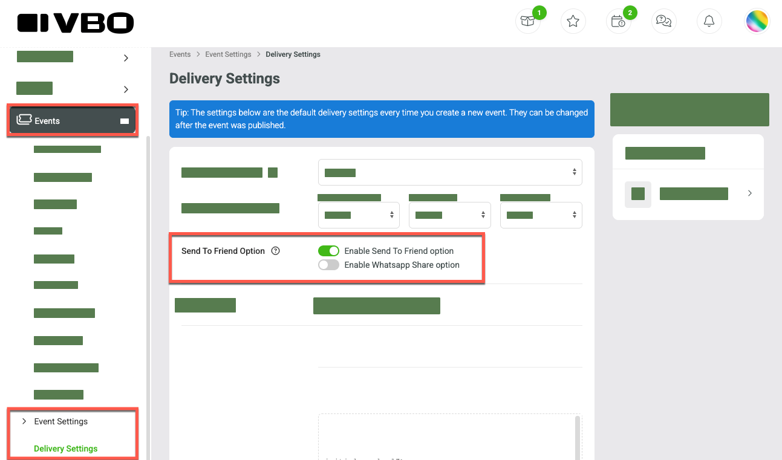782x460 pixels.
Task: Select Event Settings in the sidebar
Action: pos(61,421)
